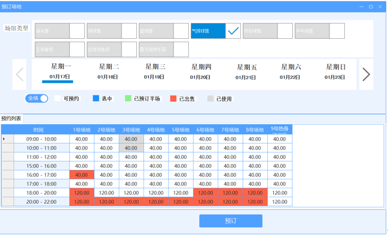Click row header beside 17:00 - 18:00
Image resolution: width=388 pixels, height=236 pixels.
coord(8,184)
